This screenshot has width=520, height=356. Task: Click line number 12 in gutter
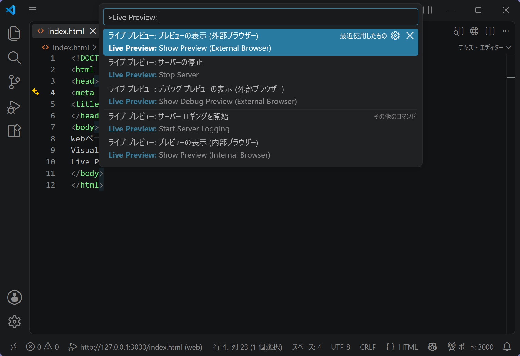pyautogui.click(x=51, y=185)
